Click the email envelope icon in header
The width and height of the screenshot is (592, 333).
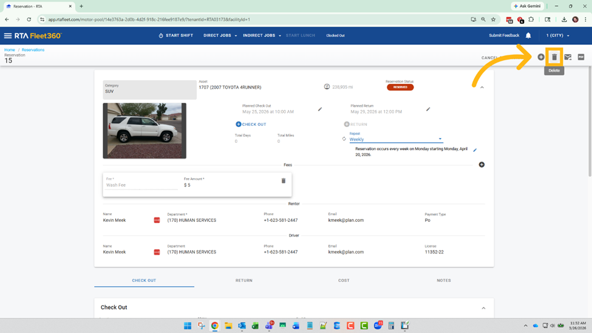[568, 57]
